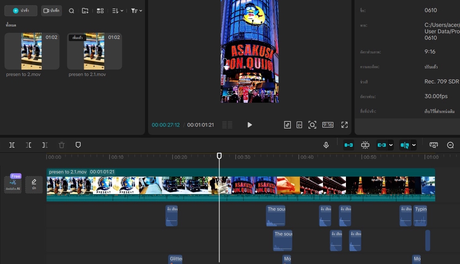
Task: Click the trash delete icon
Action: point(61,145)
